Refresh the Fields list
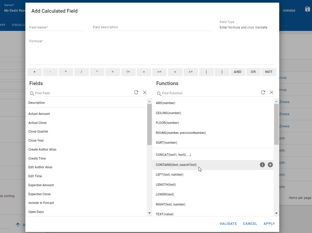This screenshot has height=233, width=312. (x=136, y=92)
